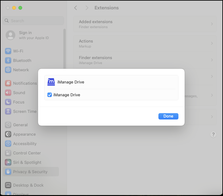Open Network via its globe icon

coord(8,70)
